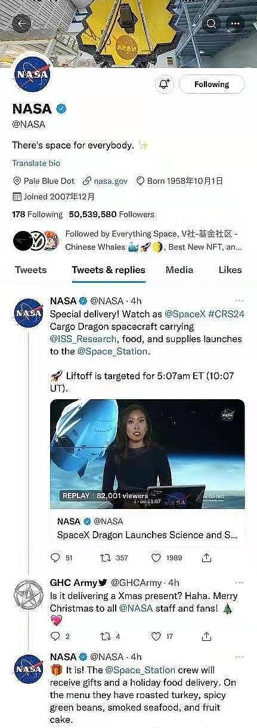Screen dimensions: 257x728
Task: Toggle the notification bell for NASA
Action: (x=164, y=85)
